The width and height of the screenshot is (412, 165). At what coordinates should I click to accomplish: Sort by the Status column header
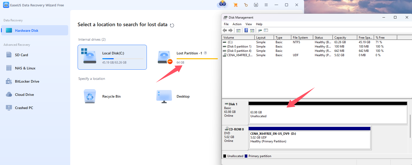tap(323, 37)
